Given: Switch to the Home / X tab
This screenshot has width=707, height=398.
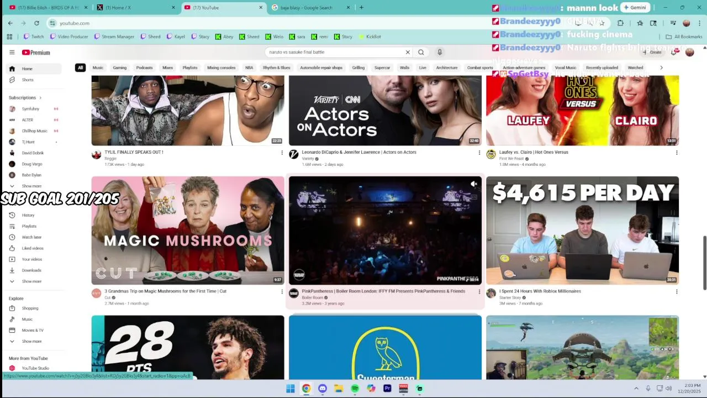Looking at the screenshot, I should [136, 8].
